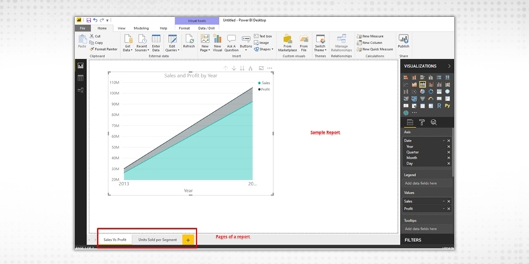Open the Profit field dropdown arrow
Viewport: 529px width, 264px height.
tap(444, 209)
